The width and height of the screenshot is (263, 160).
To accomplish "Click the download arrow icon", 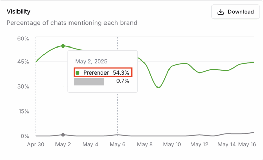I will (221, 12).
